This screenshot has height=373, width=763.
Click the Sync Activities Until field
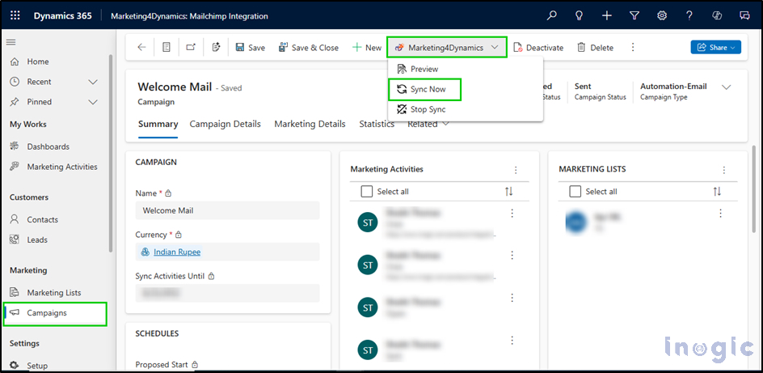click(x=227, y=293)
